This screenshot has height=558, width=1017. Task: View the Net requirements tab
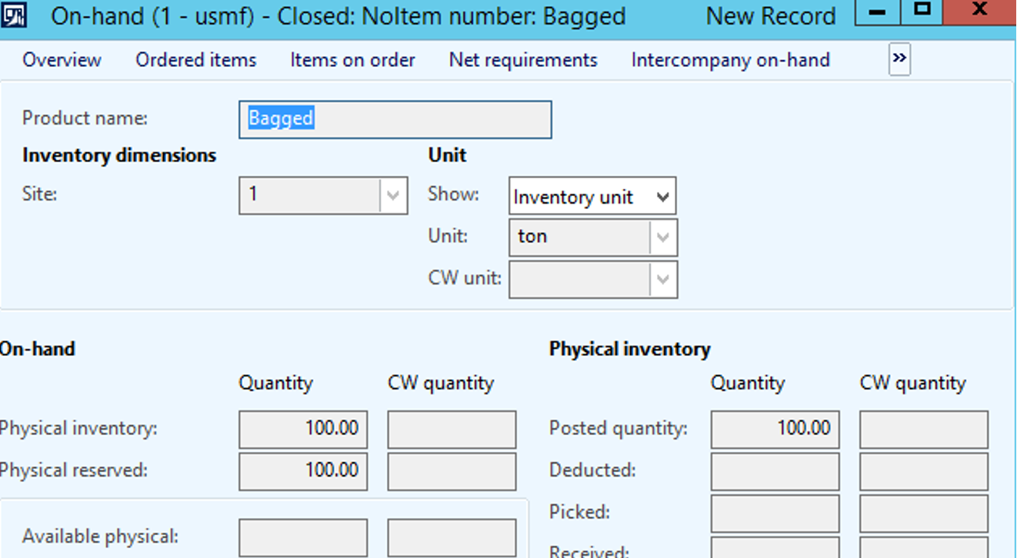523,59
